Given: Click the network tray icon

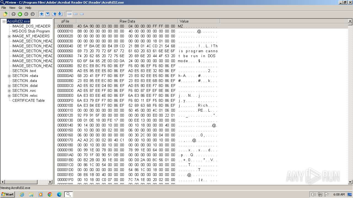Looking at the screenshot, I should point(320,194).
